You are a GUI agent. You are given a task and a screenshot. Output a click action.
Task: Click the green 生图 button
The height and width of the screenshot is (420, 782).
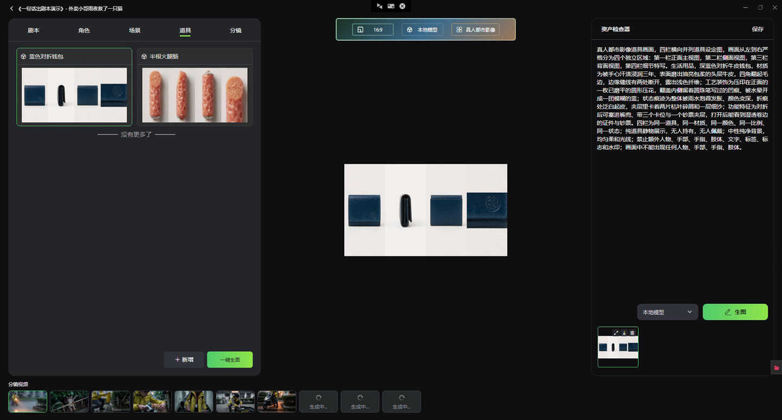coord(735,312)
